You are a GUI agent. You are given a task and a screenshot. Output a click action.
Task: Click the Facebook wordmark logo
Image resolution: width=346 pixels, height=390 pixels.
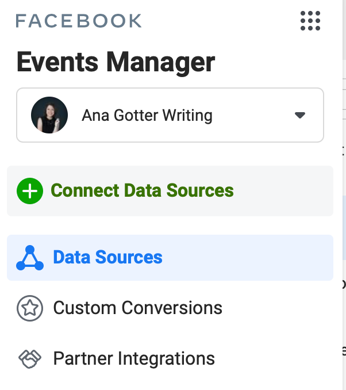[x=79, y=21]
